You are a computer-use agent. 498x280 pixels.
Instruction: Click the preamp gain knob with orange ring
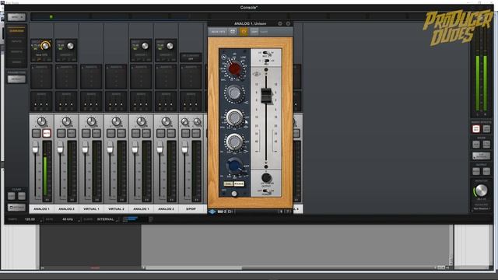pyautogui.click(x=45, y=46)
